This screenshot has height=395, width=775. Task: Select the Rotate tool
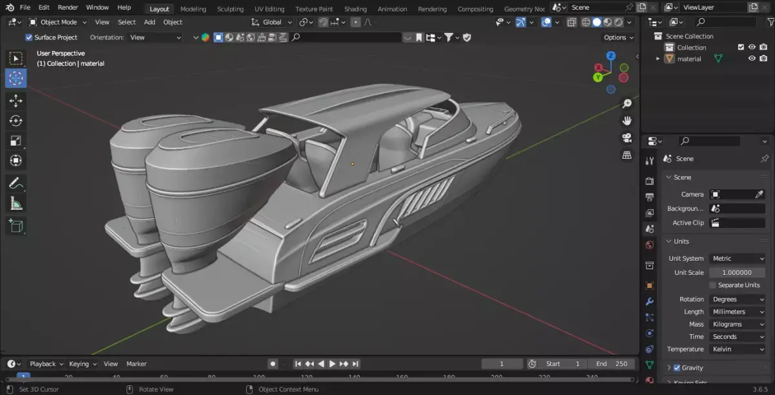click(x=16, y=121)
